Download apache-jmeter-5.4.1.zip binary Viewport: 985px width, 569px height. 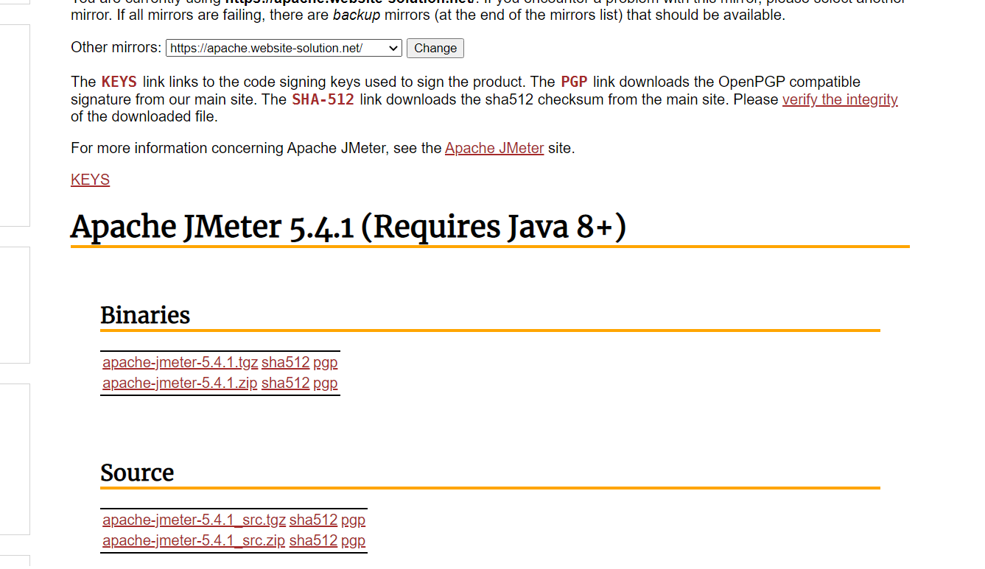pyautogui.click(x=180, y=383)
